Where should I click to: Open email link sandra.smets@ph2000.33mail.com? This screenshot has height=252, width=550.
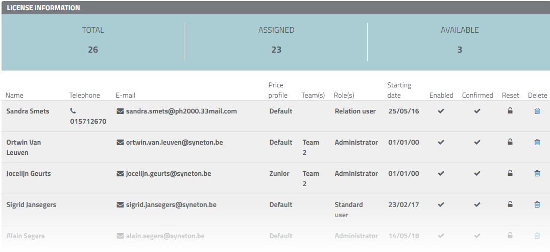click(x=181, y=111)
